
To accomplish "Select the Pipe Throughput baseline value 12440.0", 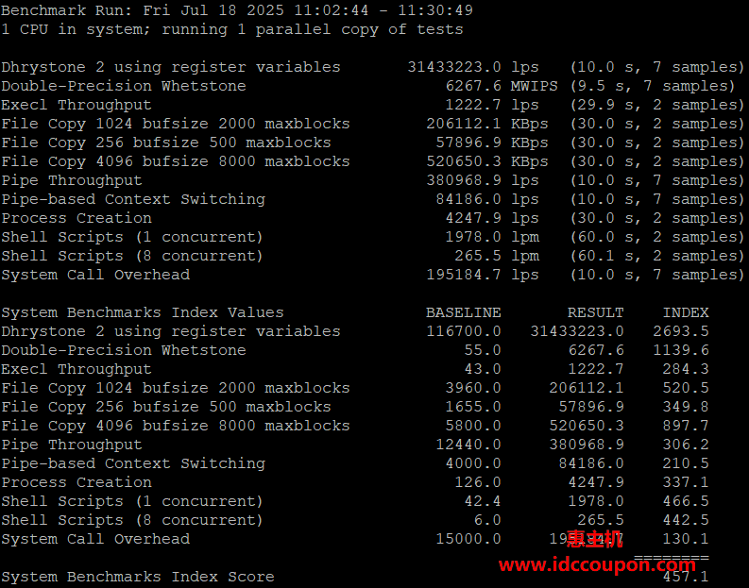I will click(x=468, y=445).
